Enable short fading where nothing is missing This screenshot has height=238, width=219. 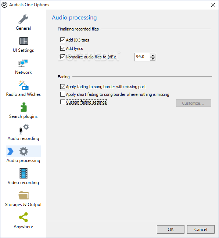pos(62,94)
